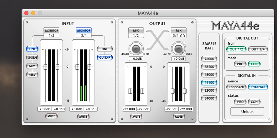Set sample rate to 32000

coord(209,90)
